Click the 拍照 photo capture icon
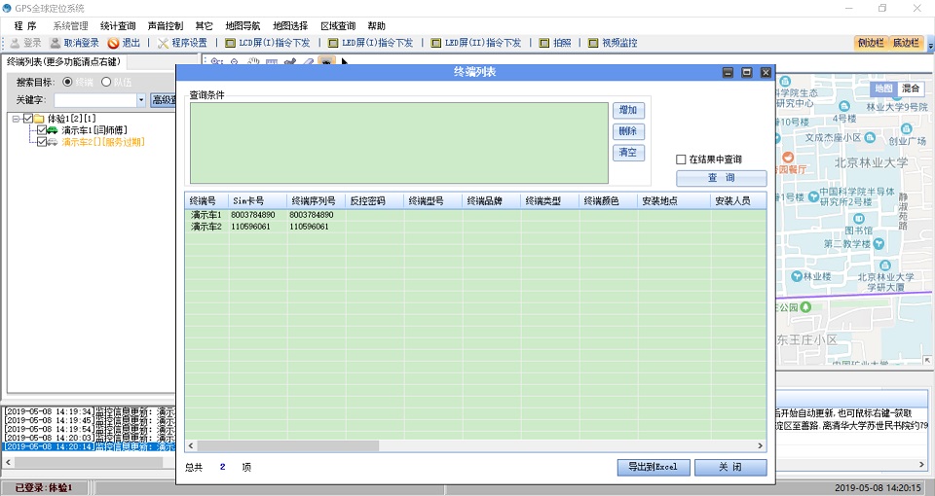Viewport: 935px width, 496px height. (x=544, y=43)
